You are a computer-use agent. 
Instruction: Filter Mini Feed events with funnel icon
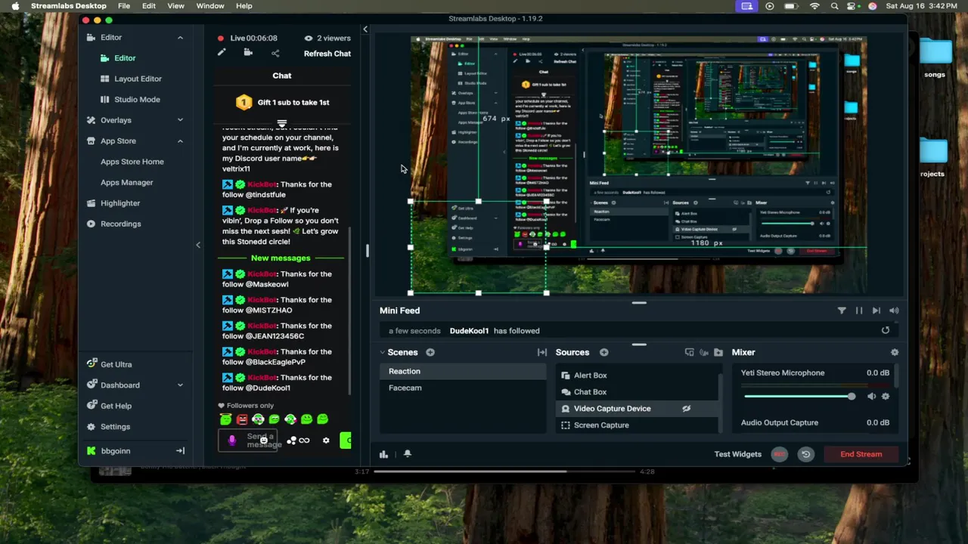842,311
